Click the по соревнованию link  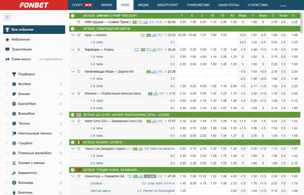click(51, 59)
